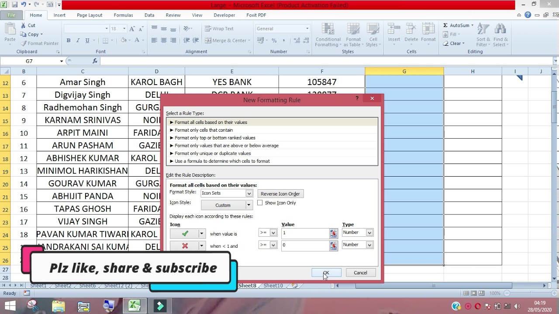Click the Windows Start button
The width and height of the screenshot is (559, 314).
pos(9,306)
